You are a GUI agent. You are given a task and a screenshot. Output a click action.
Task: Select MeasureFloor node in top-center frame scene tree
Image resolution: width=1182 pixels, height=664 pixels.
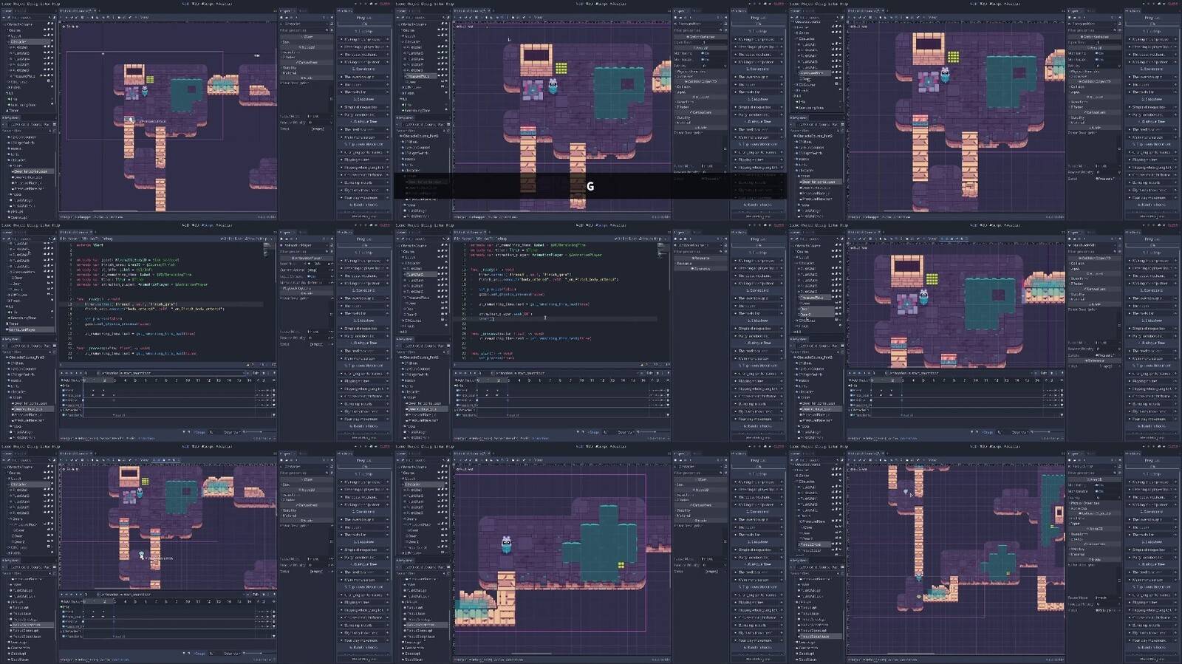(x=420, y=76)
